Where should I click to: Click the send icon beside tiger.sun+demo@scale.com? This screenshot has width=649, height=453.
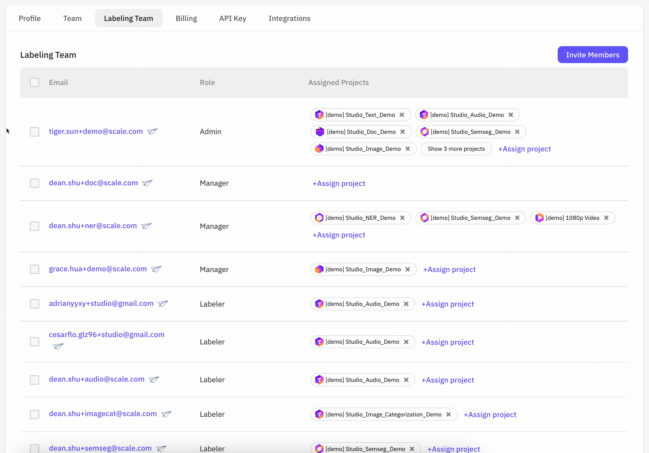152,132
